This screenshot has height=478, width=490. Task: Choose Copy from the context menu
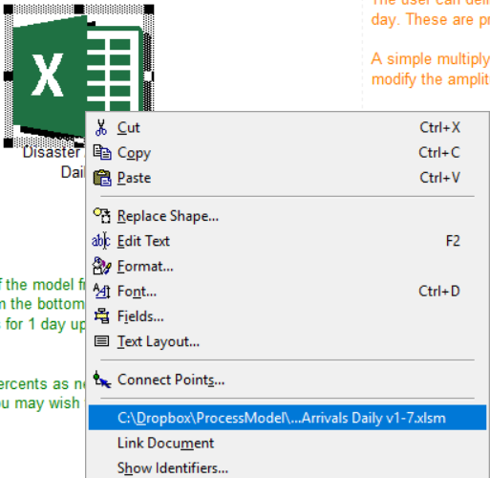click(x=288, y=153)
